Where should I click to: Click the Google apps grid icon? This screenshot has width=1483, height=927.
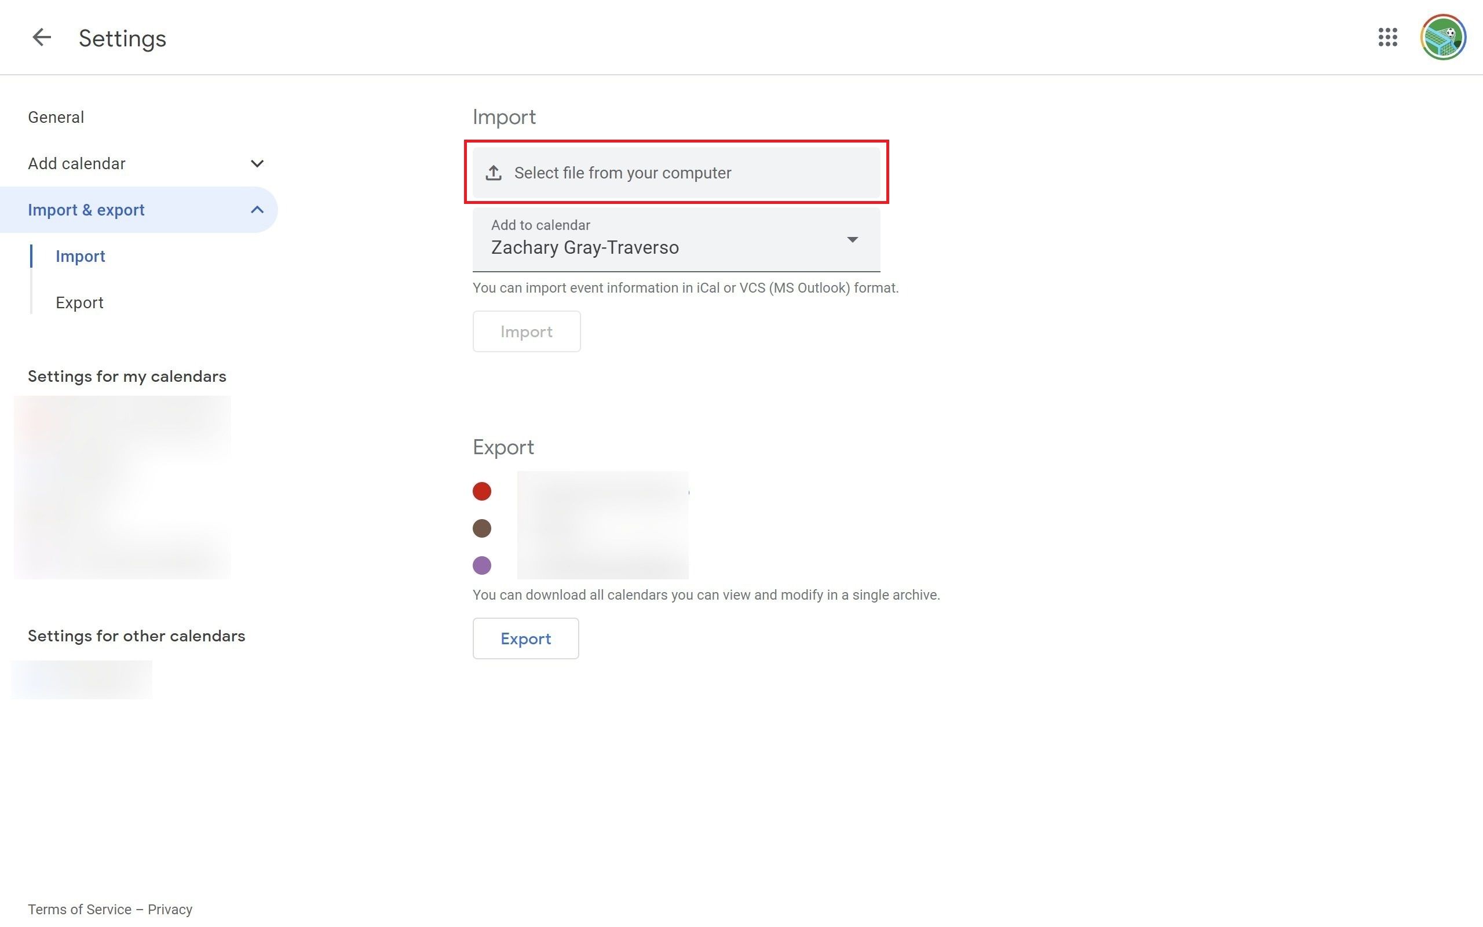pos(1388,37)
